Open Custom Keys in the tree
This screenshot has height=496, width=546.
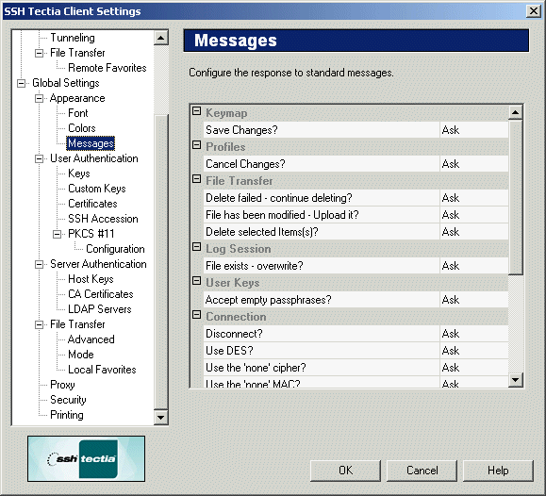97,189
